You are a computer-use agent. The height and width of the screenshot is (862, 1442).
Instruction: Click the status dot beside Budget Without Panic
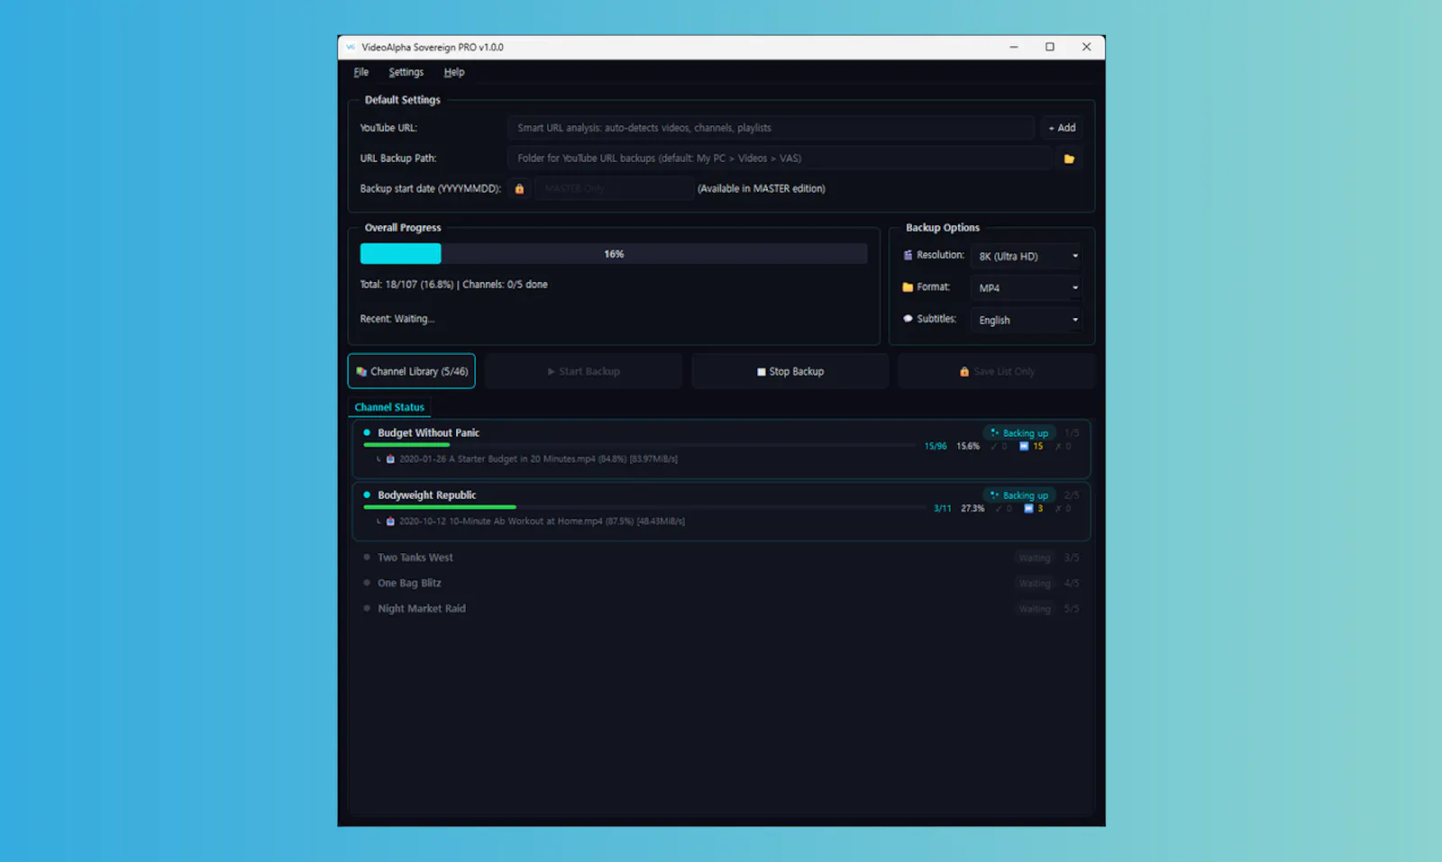point(367,433)
